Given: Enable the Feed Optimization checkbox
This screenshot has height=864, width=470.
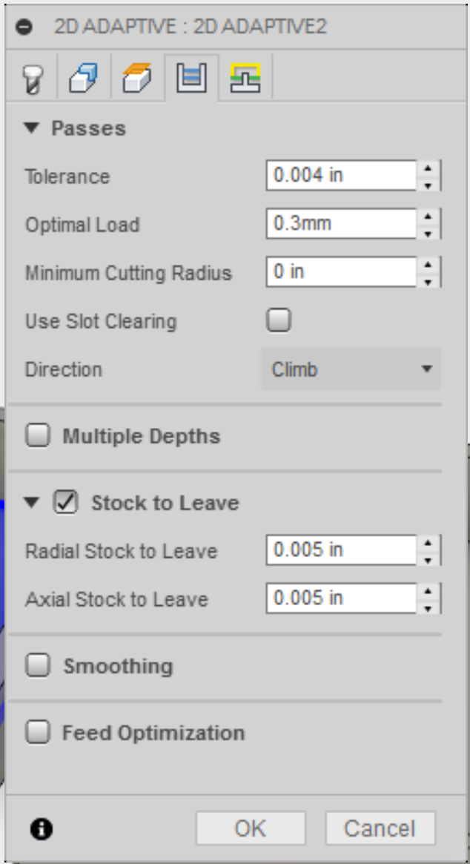Looking at the screenshot, I should [x=37, y=733].
